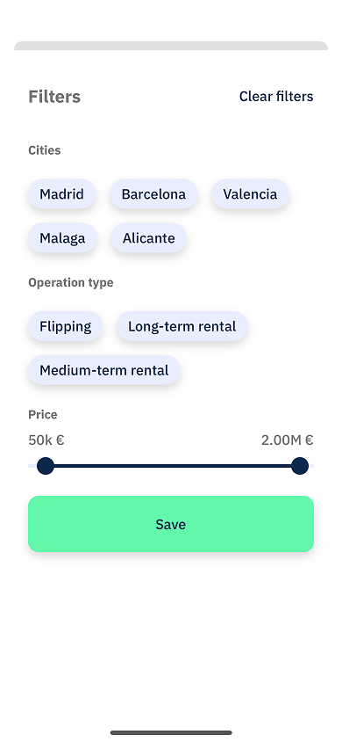The width and height of the screenshot is (342, 742).
Task: Toggle the Madrid city filter chip
Action: click(61, 194)
